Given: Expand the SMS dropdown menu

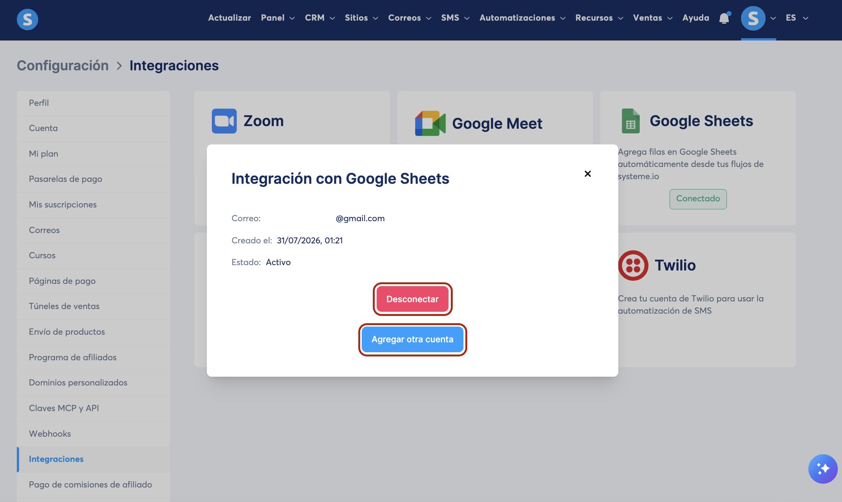Looking at the screenshot, I should 455,18.
